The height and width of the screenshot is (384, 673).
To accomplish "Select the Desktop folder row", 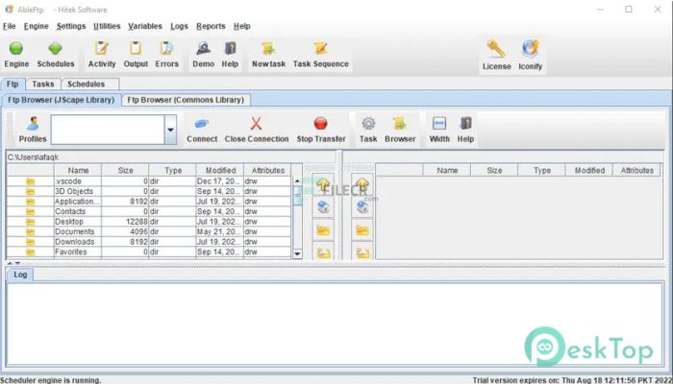I will 149,222.
